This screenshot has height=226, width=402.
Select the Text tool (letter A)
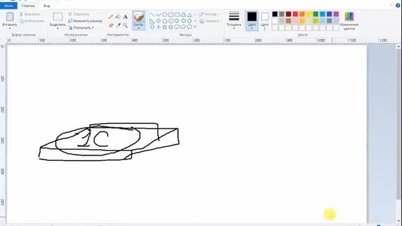125,17
